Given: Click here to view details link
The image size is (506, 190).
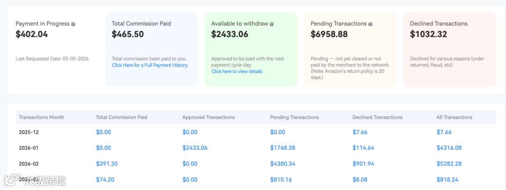Looking at the screenshot, I should point(237,71).
